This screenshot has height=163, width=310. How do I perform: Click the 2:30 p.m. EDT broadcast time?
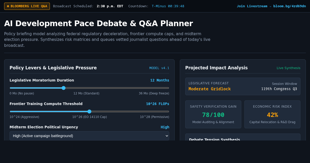(x=110, y=6)
